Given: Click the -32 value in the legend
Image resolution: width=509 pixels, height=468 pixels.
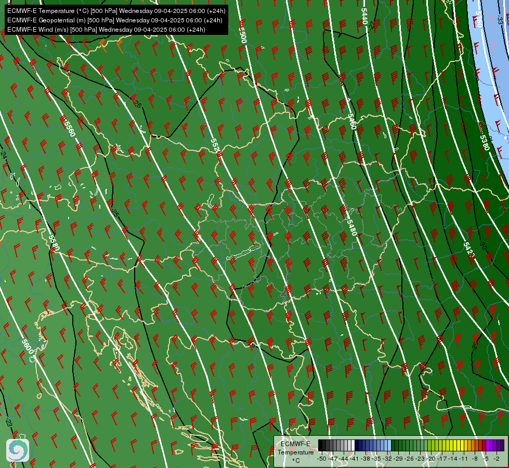Looking at the screenshot, I should pyautogui.click(x=387, y=459).
